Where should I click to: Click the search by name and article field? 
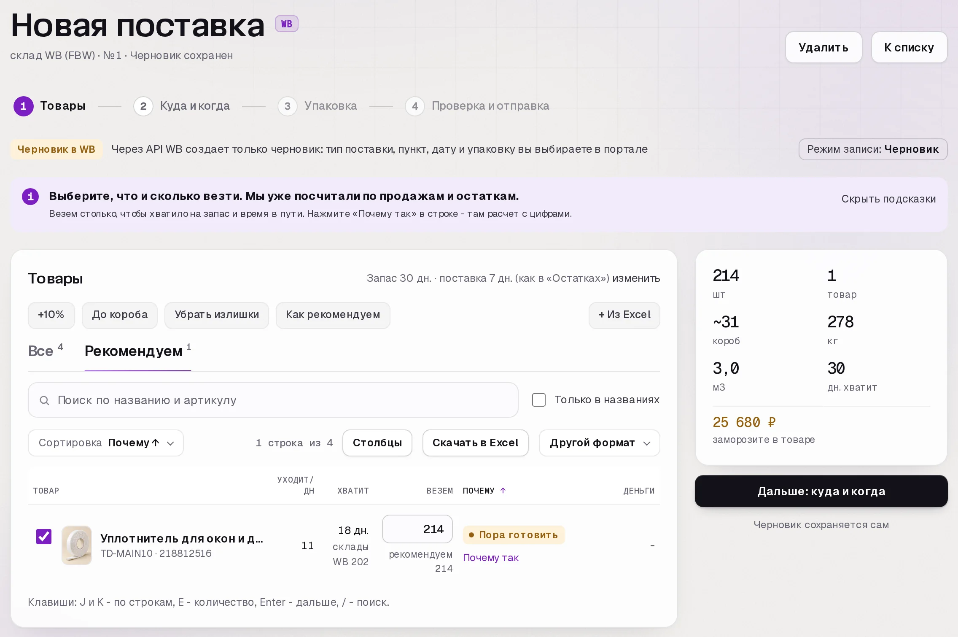tap(273, 400)
